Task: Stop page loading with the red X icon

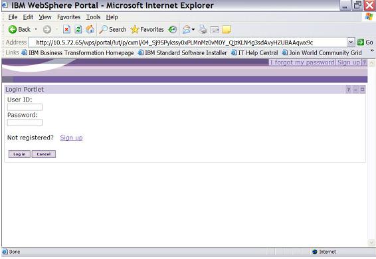Action: [66, 29]
